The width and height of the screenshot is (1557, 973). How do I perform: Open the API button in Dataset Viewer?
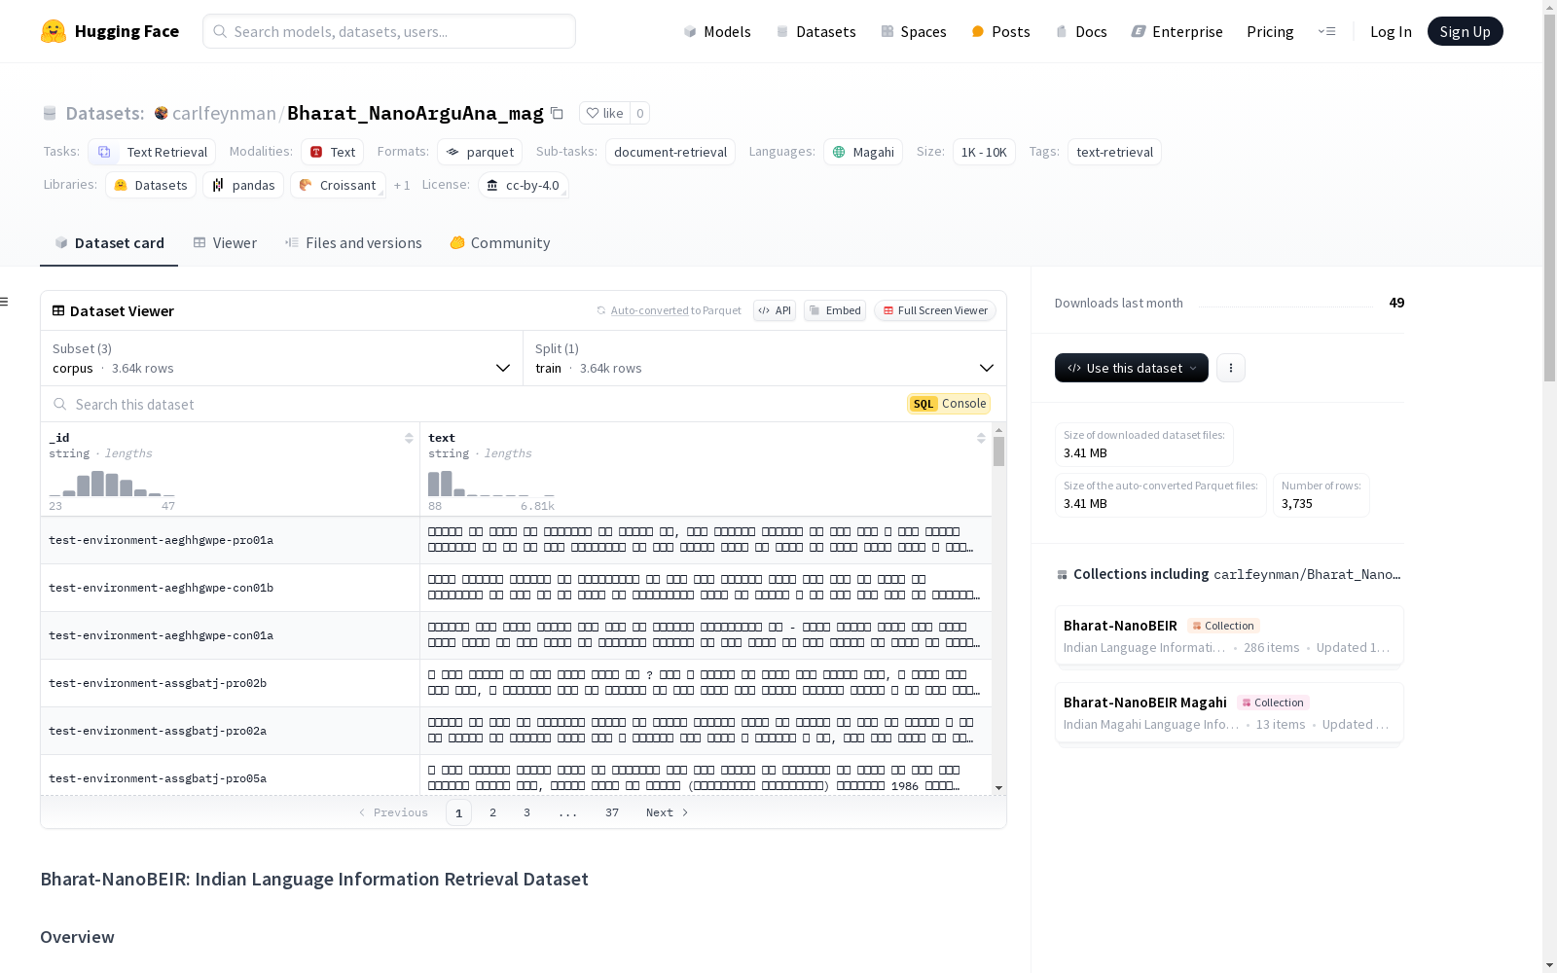pyautogui.click(x=775, y=310)
